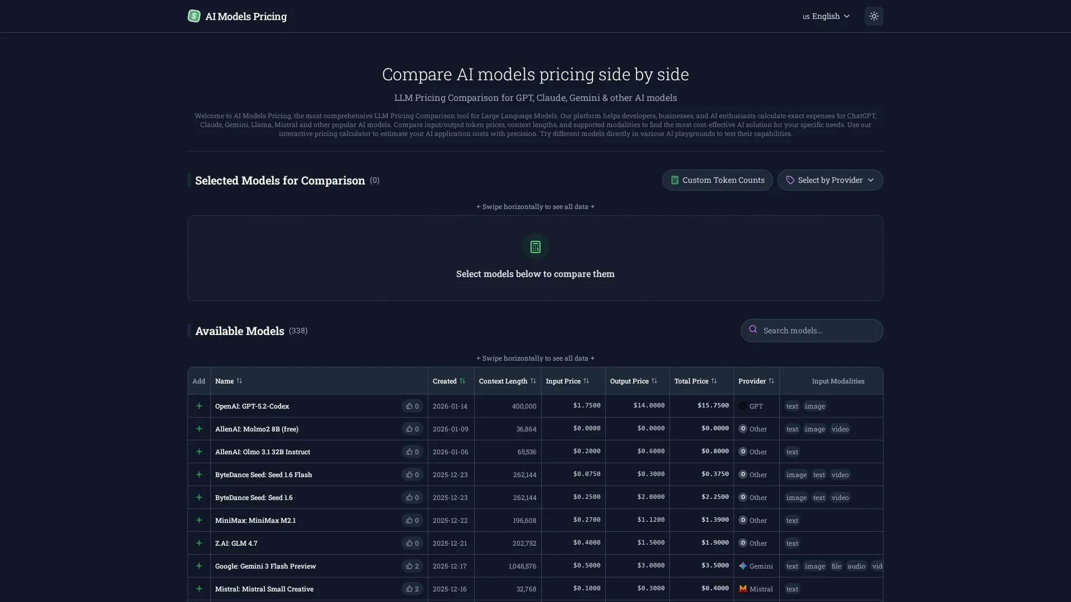
Task: Toggle the light/dark theme sun icon
Action: [874, 16]
